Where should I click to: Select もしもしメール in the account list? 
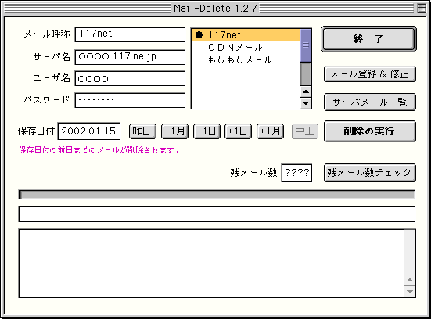click(x=246, y=60)
